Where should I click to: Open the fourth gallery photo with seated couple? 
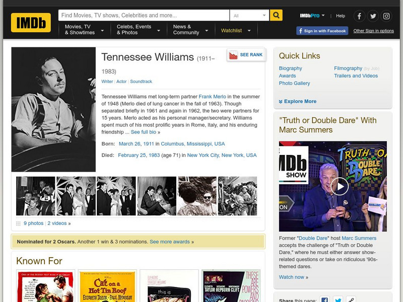pyautogui.click(x=157, y=196)
